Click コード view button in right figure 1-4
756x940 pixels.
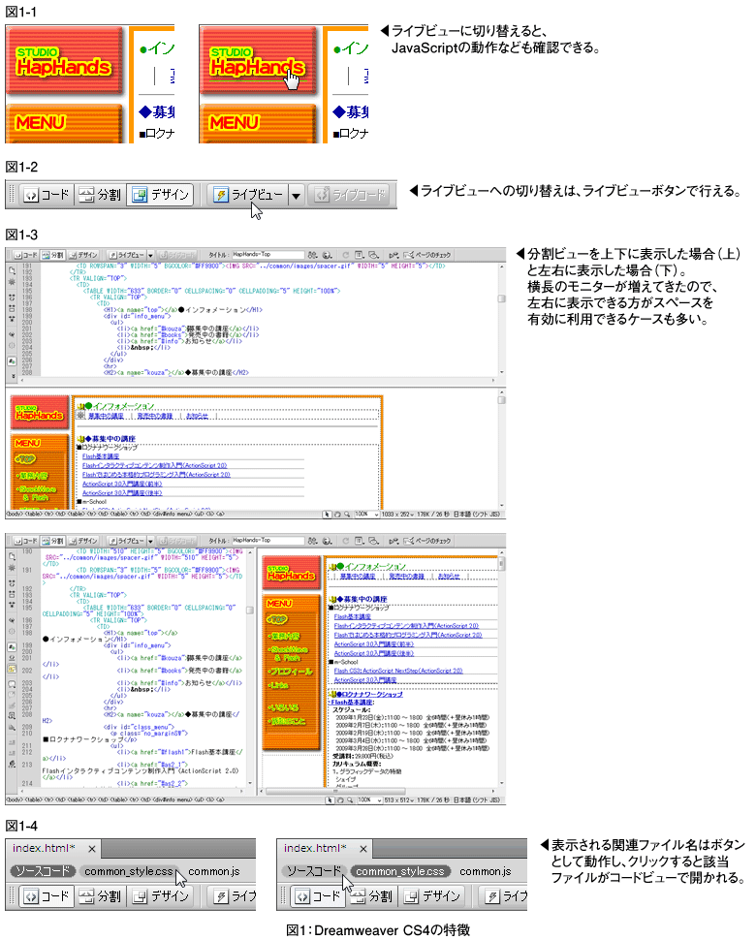point(318,896)
